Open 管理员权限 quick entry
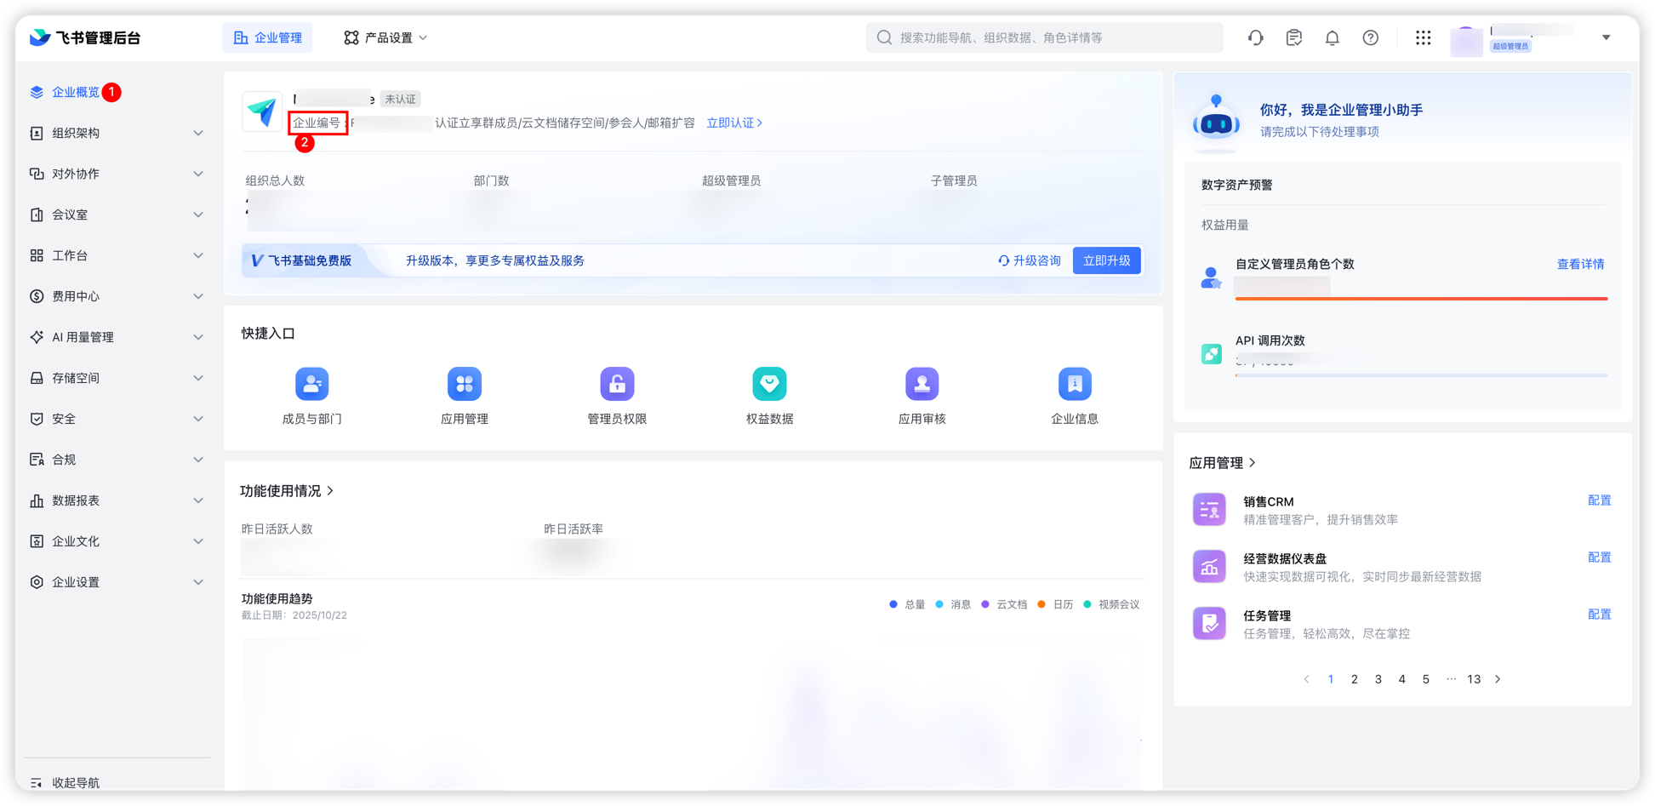This screenshot has width=1655, height=806. pos(617,394)
